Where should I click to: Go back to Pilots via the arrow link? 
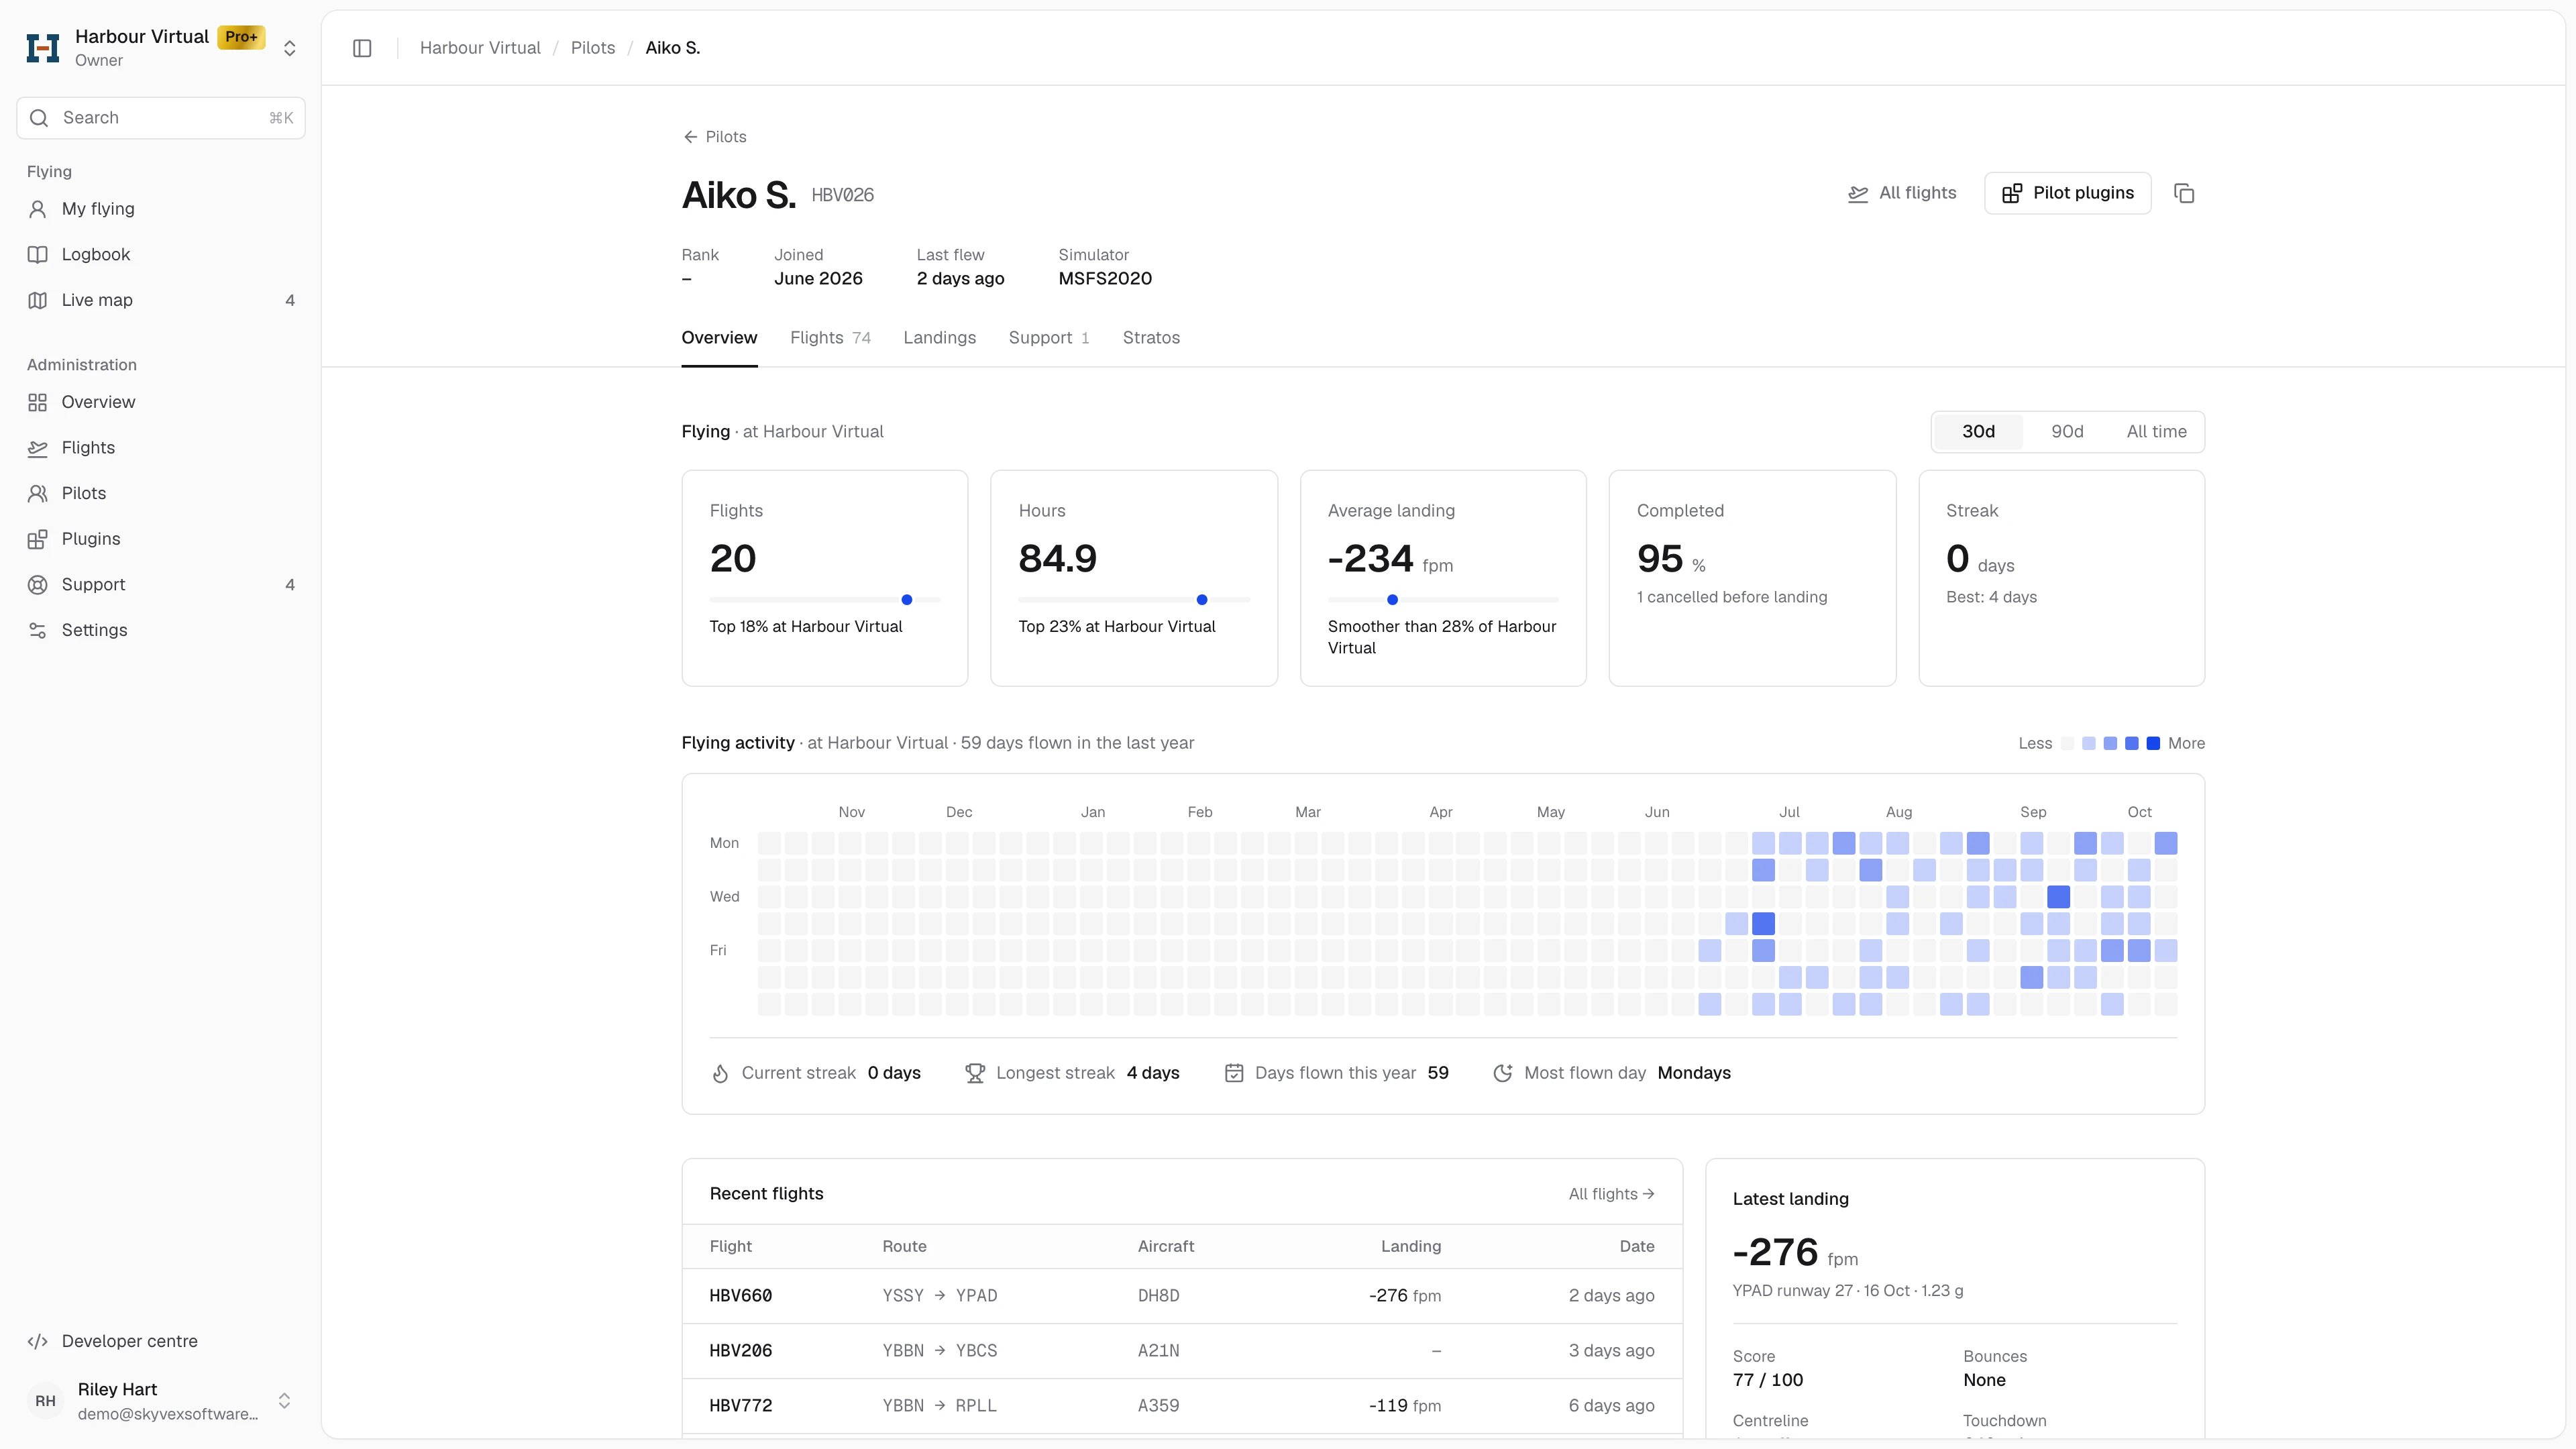click(x=714, y=137)
